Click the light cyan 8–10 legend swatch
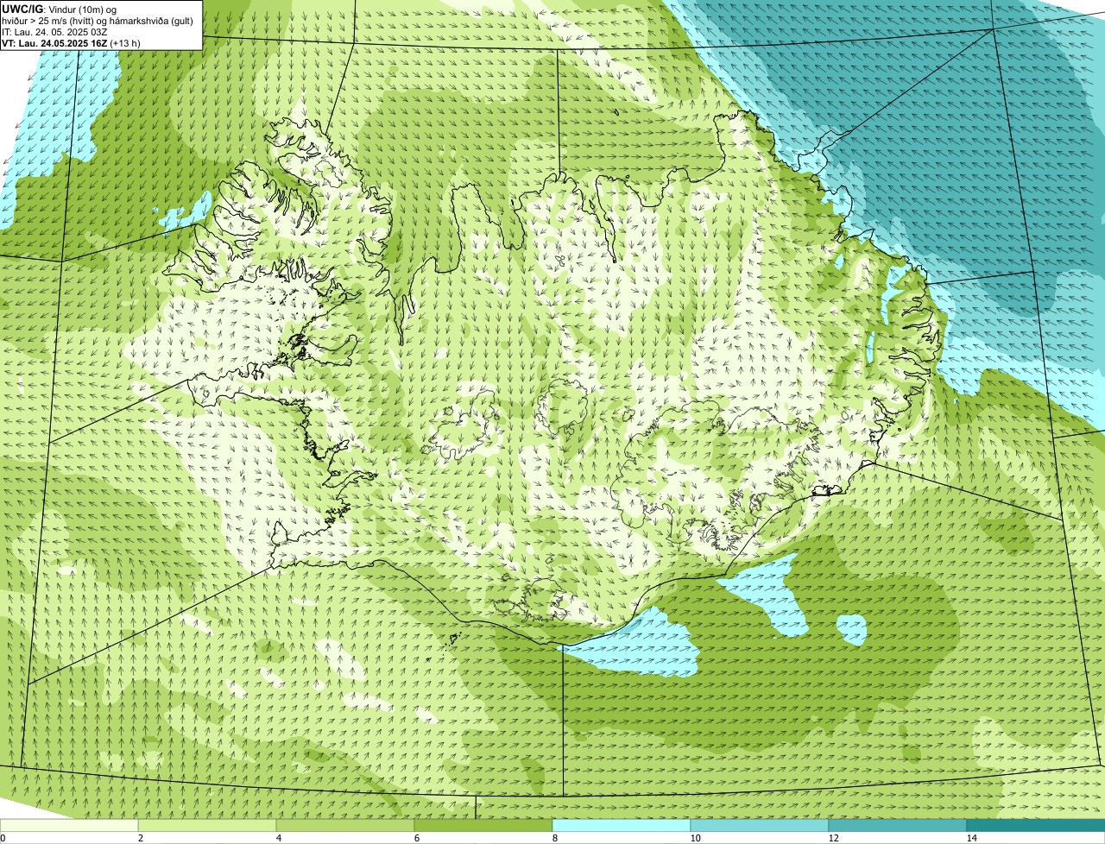 tap(622, 825)
